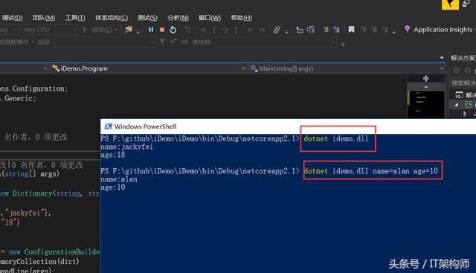The height and width of the screenshot is (273, 476).
Task: Click the increase indent icon
Action: pyautogui.click(x=311, y=30)
